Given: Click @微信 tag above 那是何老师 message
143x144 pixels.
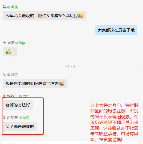Looking at the screenshot, I should coord(13,75).
